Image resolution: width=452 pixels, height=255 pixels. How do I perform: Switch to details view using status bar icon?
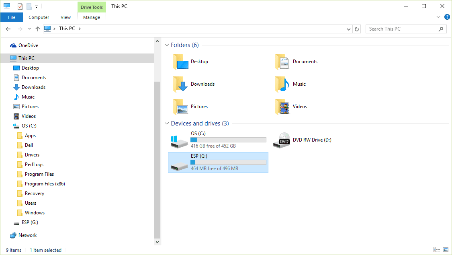[x=436, y=250]
